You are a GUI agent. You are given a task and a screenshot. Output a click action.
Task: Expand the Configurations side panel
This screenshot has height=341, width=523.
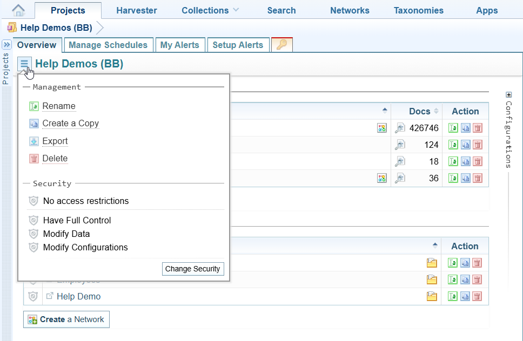(508, 96)
